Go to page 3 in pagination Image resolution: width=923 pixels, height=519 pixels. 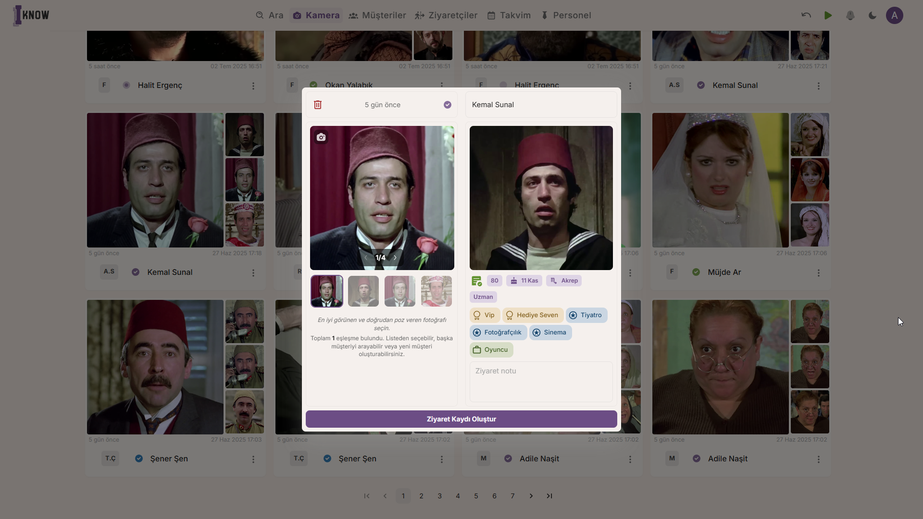[439, 496]
